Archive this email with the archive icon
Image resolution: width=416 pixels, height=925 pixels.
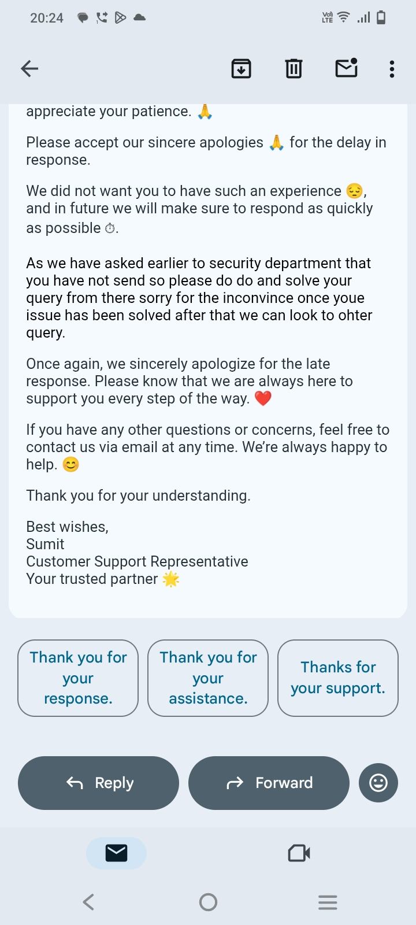241,69
